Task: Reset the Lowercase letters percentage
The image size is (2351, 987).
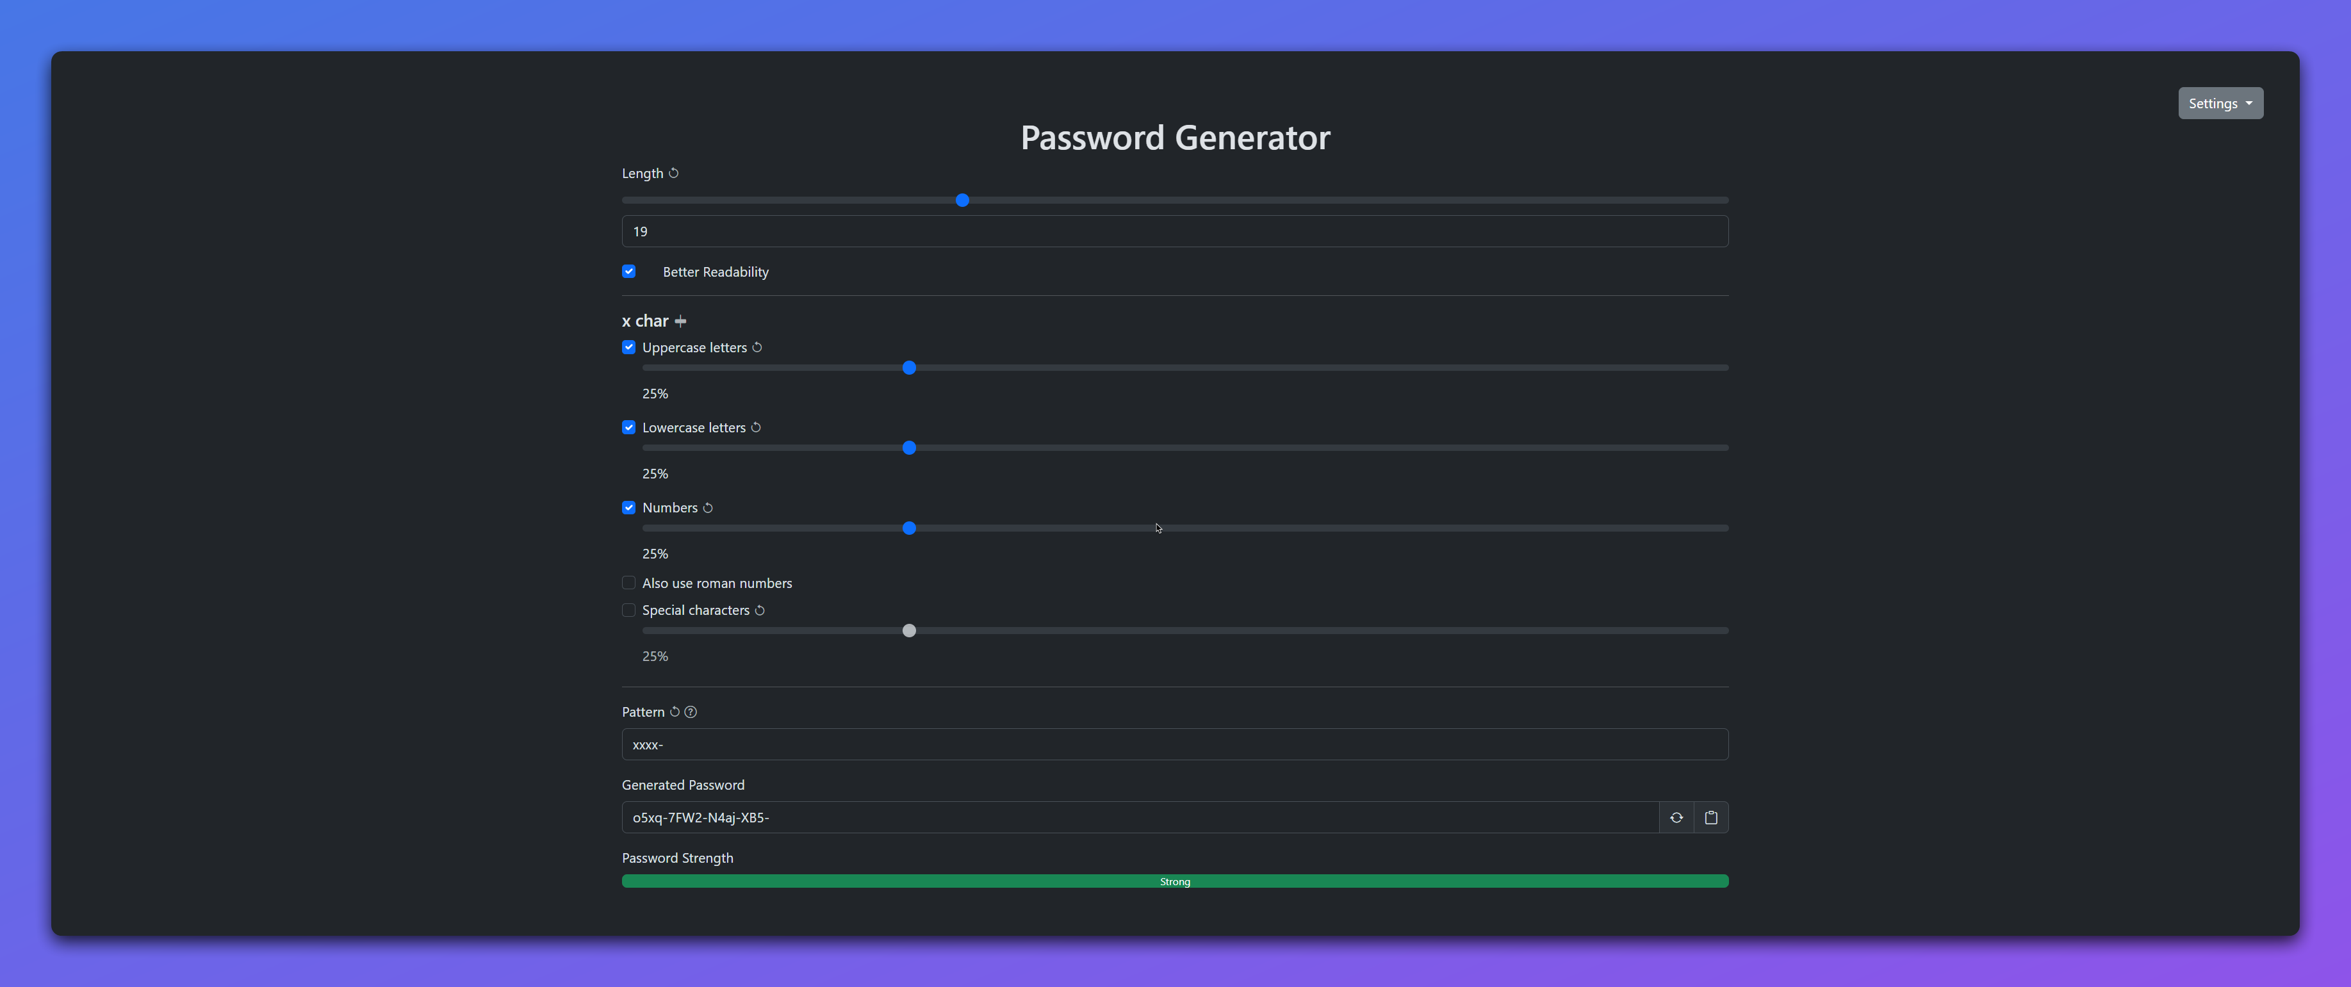Action: [756, 428]
